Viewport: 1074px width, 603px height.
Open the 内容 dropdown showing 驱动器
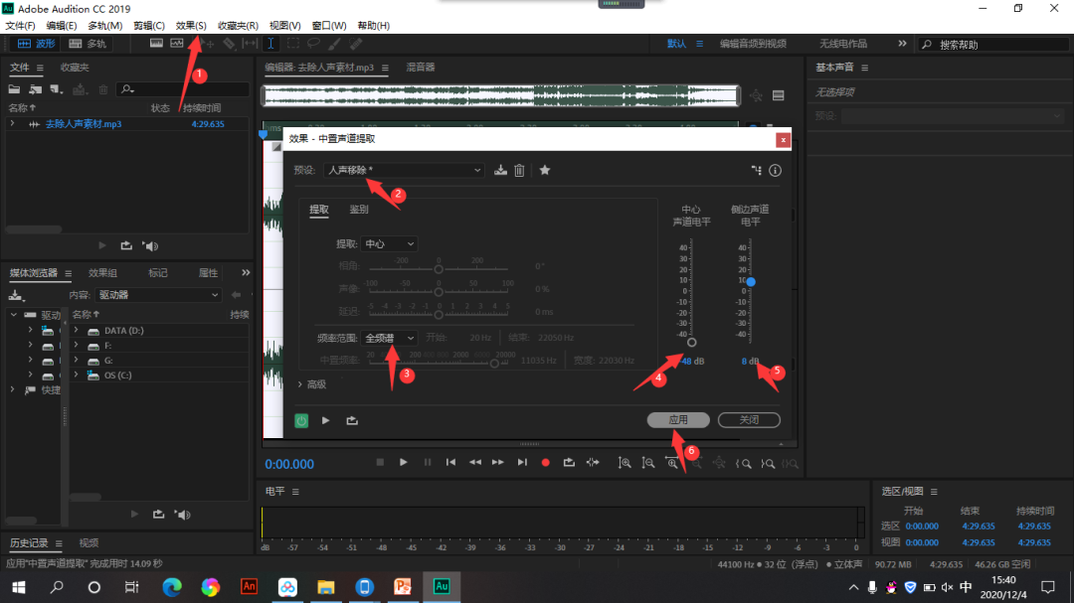click(158, 295)
